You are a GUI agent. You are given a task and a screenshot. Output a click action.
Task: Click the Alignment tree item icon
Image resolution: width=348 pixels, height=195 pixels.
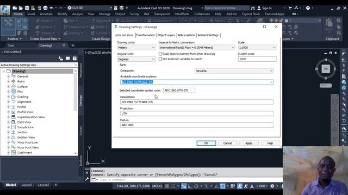pos(14,102)
